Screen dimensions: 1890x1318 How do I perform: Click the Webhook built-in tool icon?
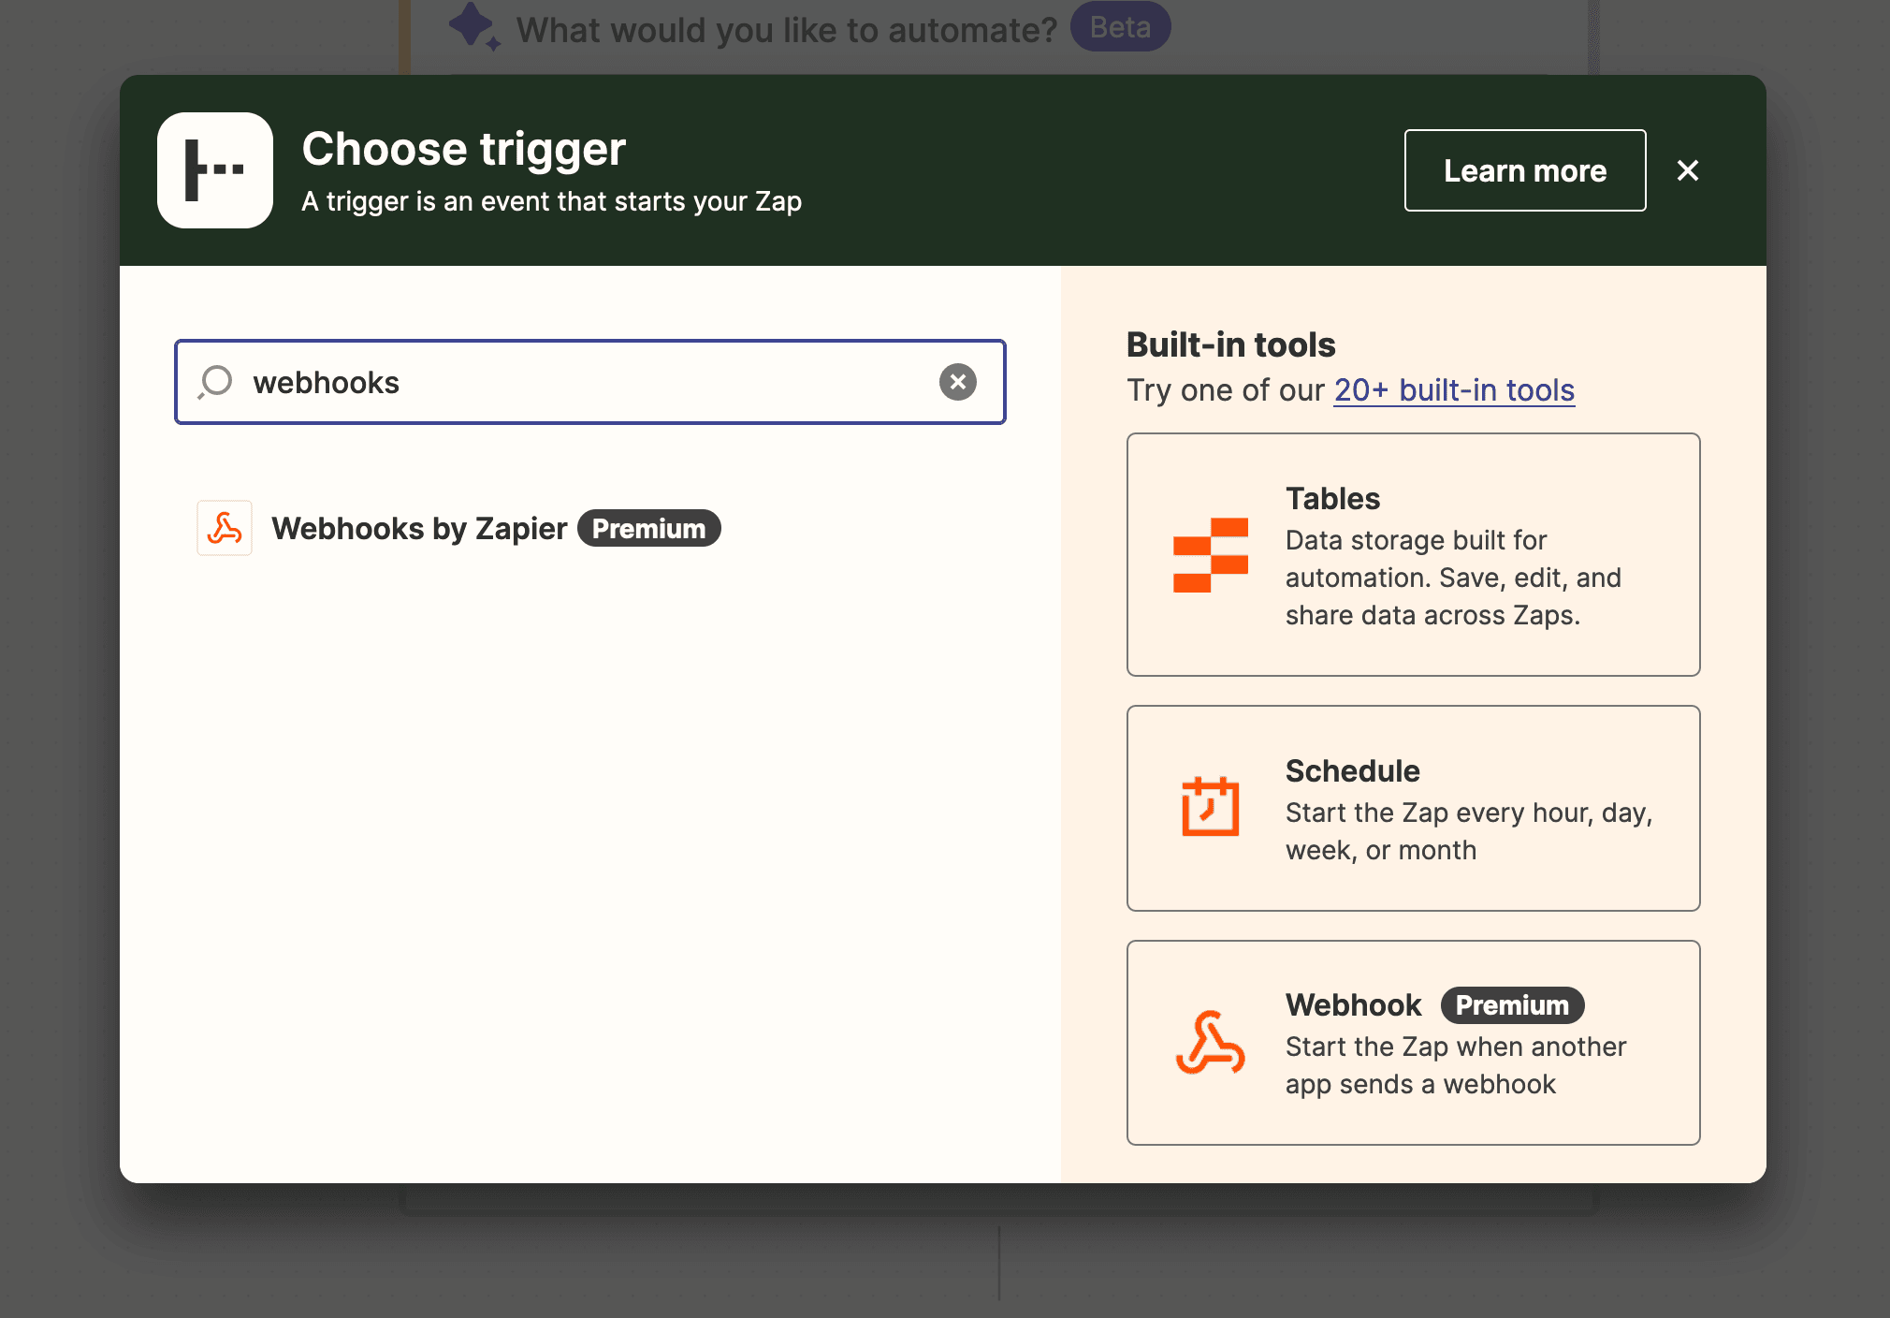(1210, 1043)
